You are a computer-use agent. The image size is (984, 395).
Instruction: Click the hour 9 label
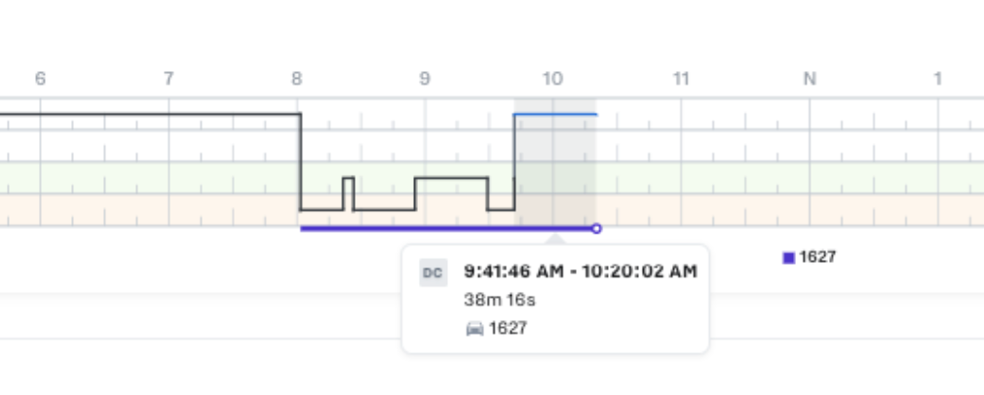tap(425, 79)
